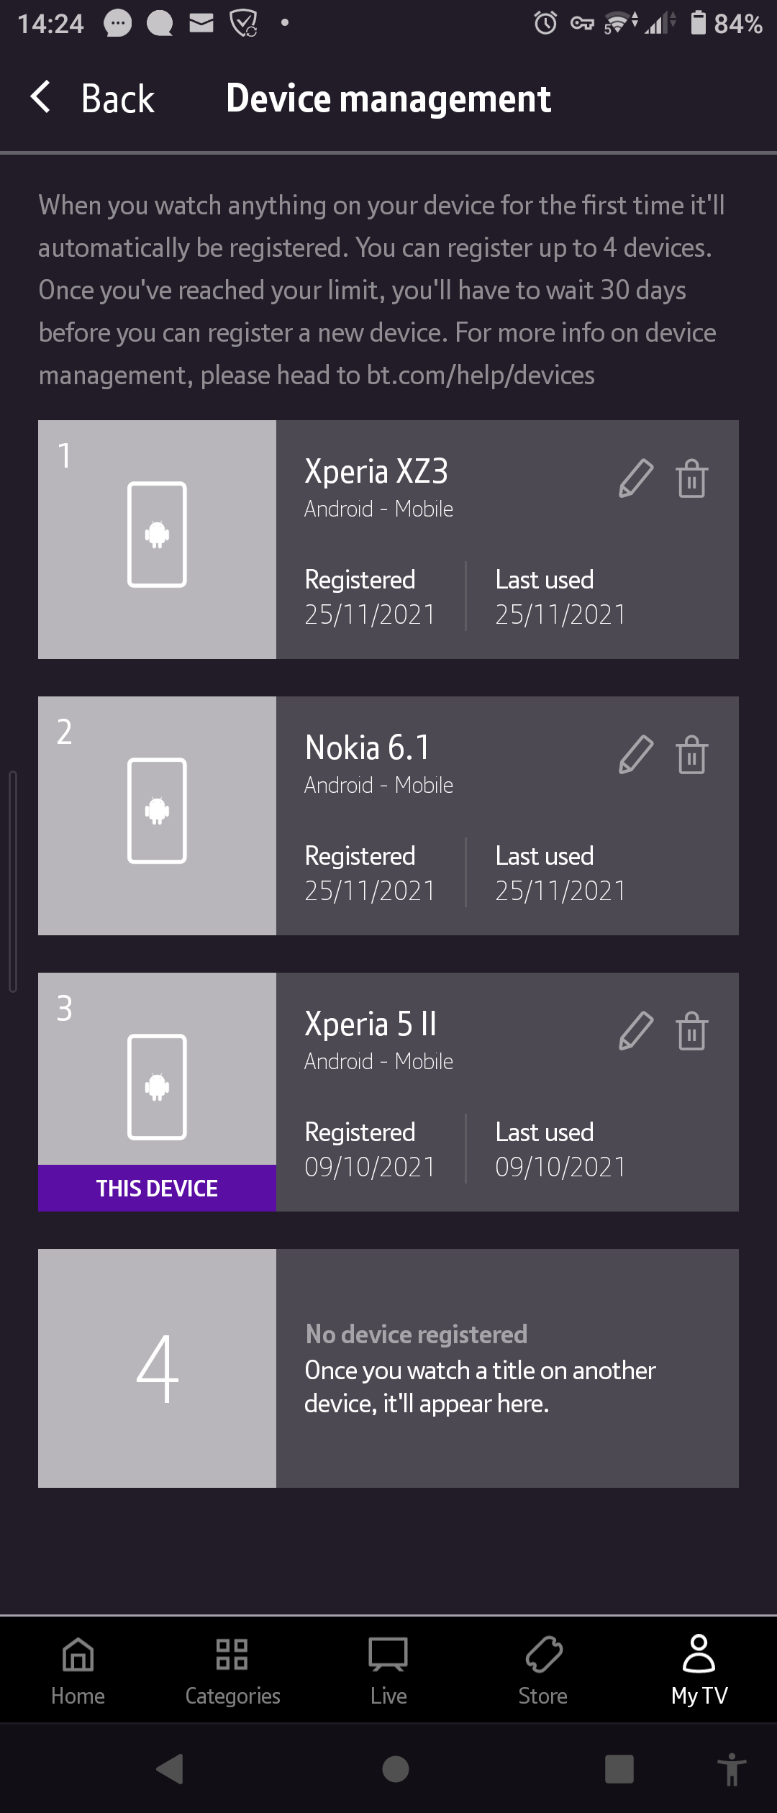This screenshot has width=777, height=1813.
Task: Open the Home tab
Action: click(x=78, y=1671)
